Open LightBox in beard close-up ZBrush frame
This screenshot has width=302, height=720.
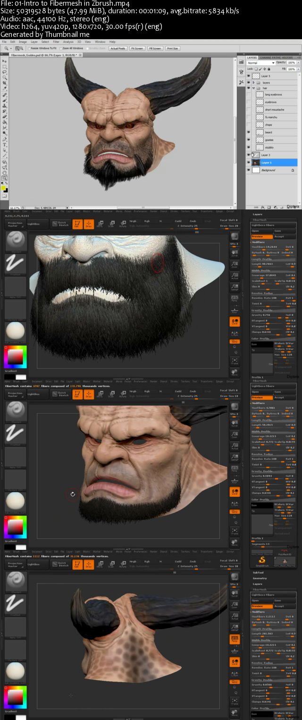tap(37, 224)
